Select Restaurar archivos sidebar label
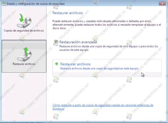 24,64
